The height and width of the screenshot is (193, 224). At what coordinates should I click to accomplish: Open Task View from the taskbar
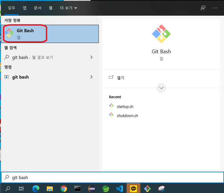[21, 189]
